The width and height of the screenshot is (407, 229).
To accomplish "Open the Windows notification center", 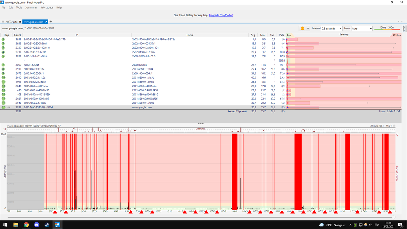I will [401, 225].
